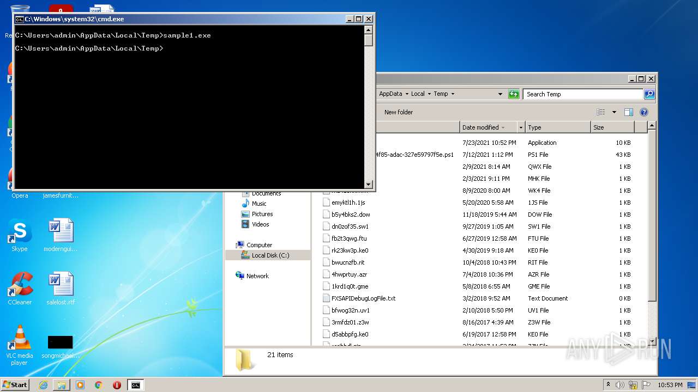Select Network in the navigation pane
The image size is (698, 392).
(257, 276)
